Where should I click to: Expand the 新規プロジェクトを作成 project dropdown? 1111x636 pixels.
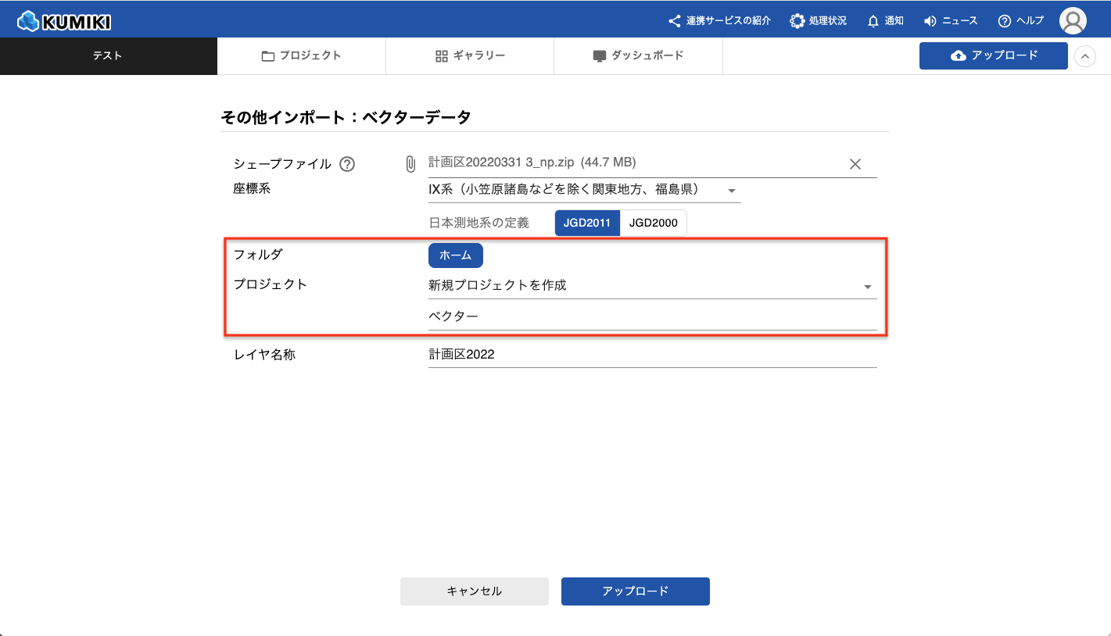coord(867,287)
